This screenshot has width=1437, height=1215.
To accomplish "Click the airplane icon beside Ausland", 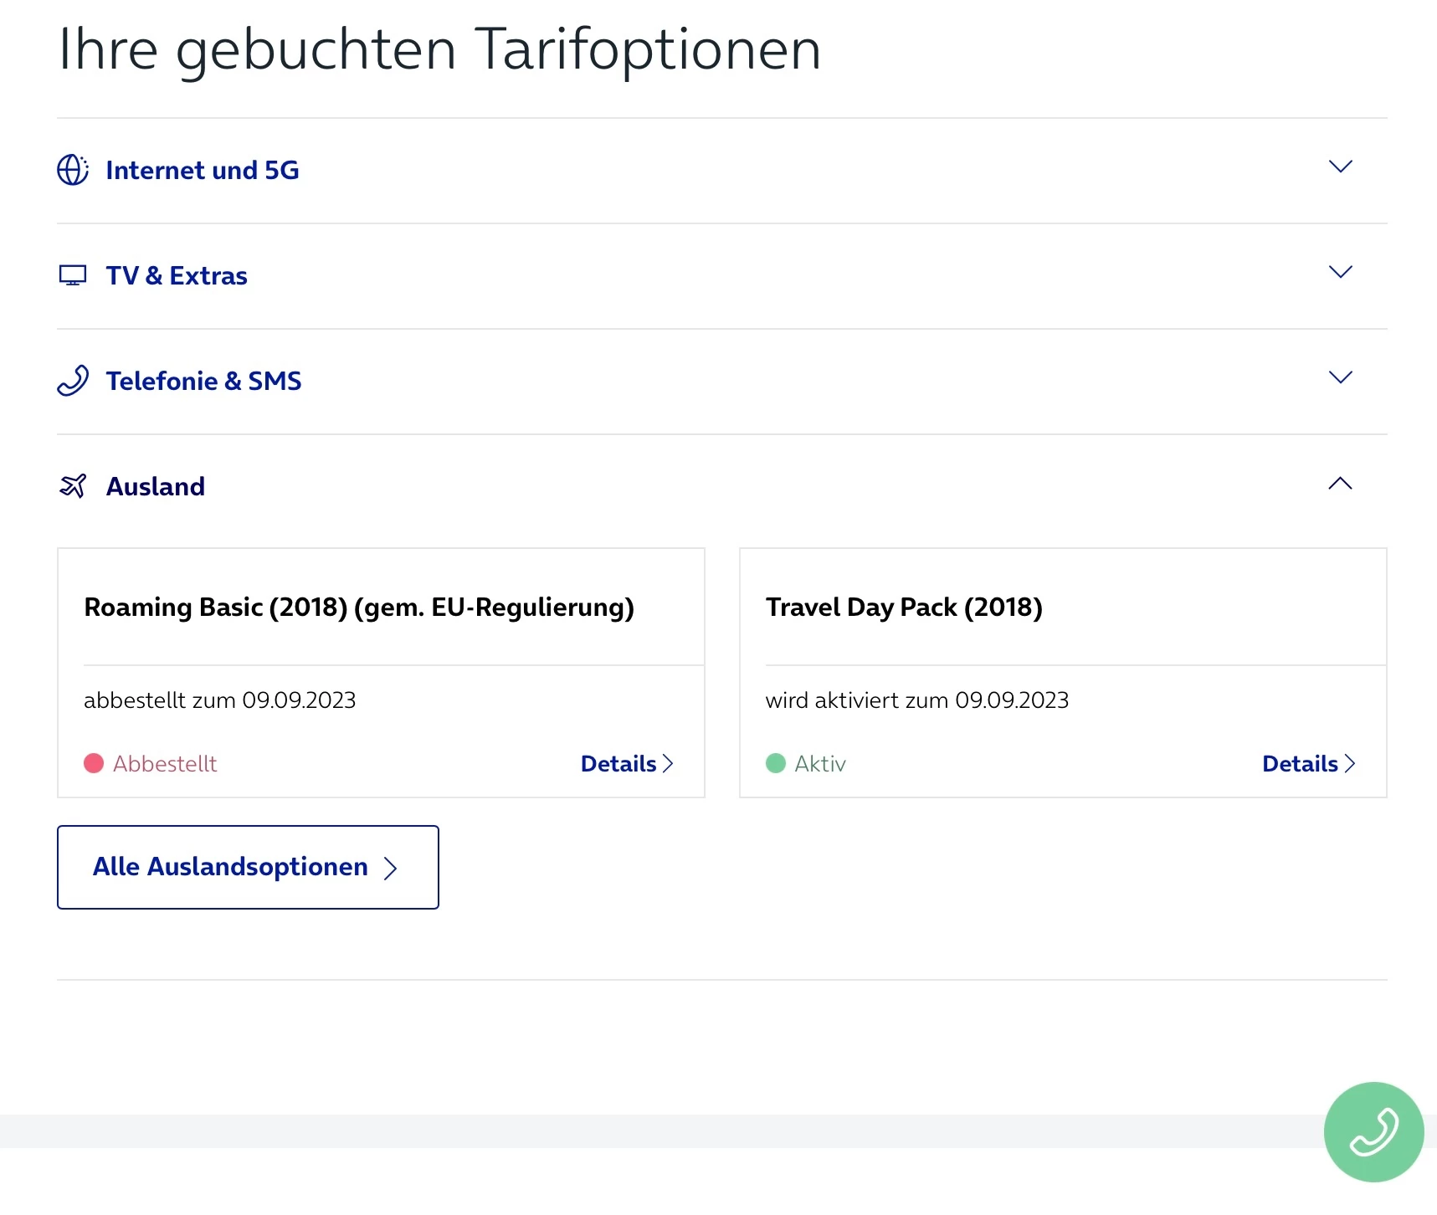I will click(73, 486).
